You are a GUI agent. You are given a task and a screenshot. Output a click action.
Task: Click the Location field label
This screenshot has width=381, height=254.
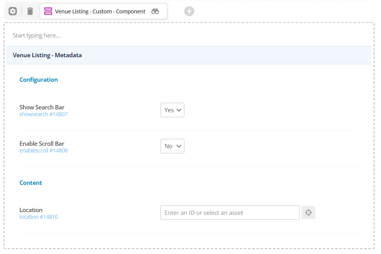coord(31,210)
